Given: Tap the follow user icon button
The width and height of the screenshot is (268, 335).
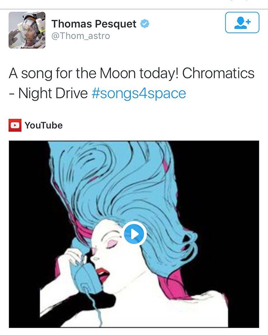Looking at the screenshot, I should click(242, 23).
